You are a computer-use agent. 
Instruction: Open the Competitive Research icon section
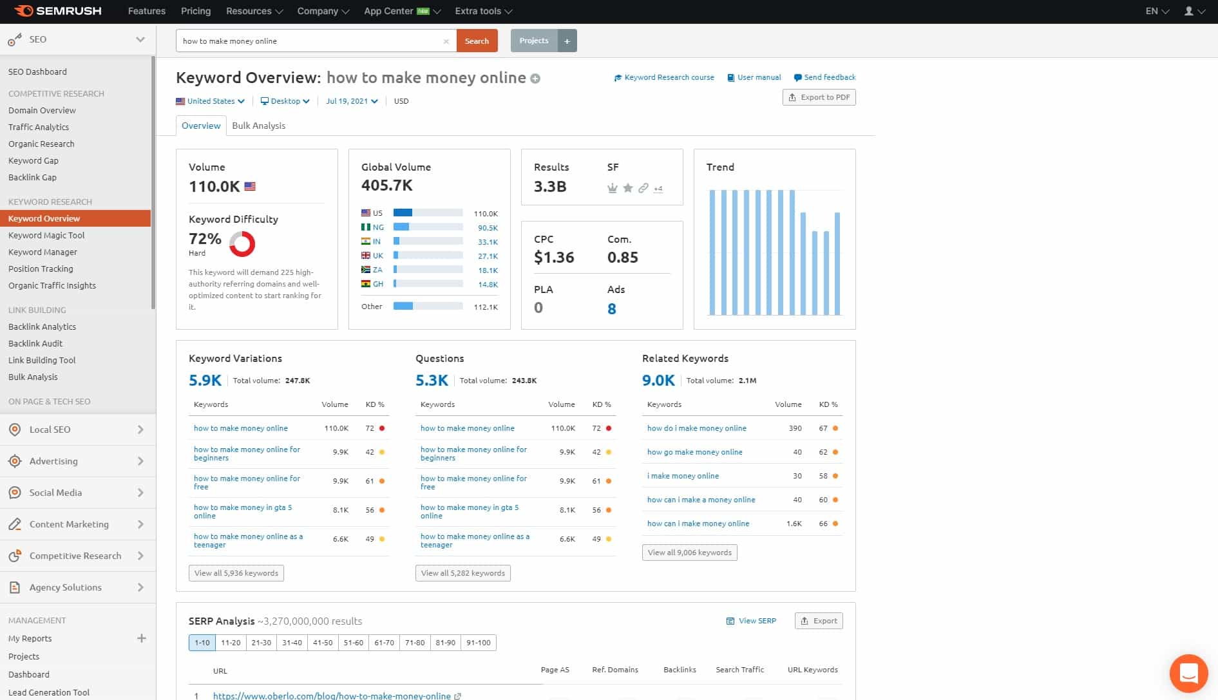click(x=15, y=556)
